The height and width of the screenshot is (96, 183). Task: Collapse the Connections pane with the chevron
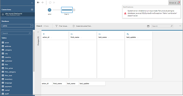[x=32, y=3]
